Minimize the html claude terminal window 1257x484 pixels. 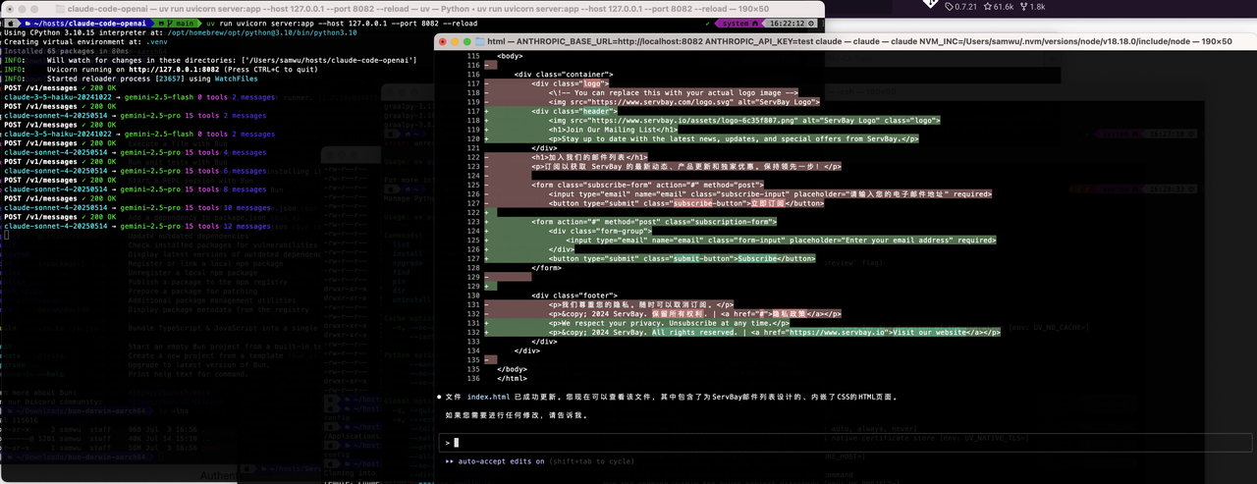coord(455,42)
